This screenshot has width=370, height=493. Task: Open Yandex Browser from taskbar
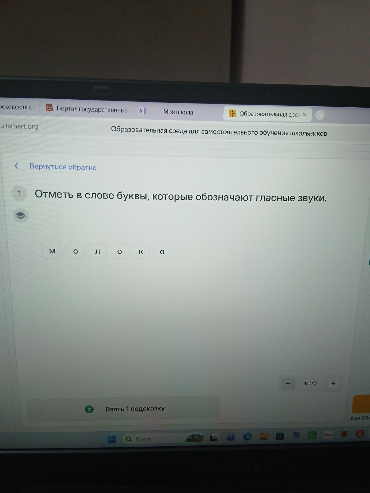pos(360,434)
